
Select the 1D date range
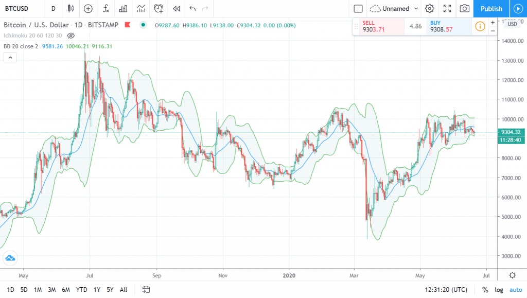click(10, 290)
